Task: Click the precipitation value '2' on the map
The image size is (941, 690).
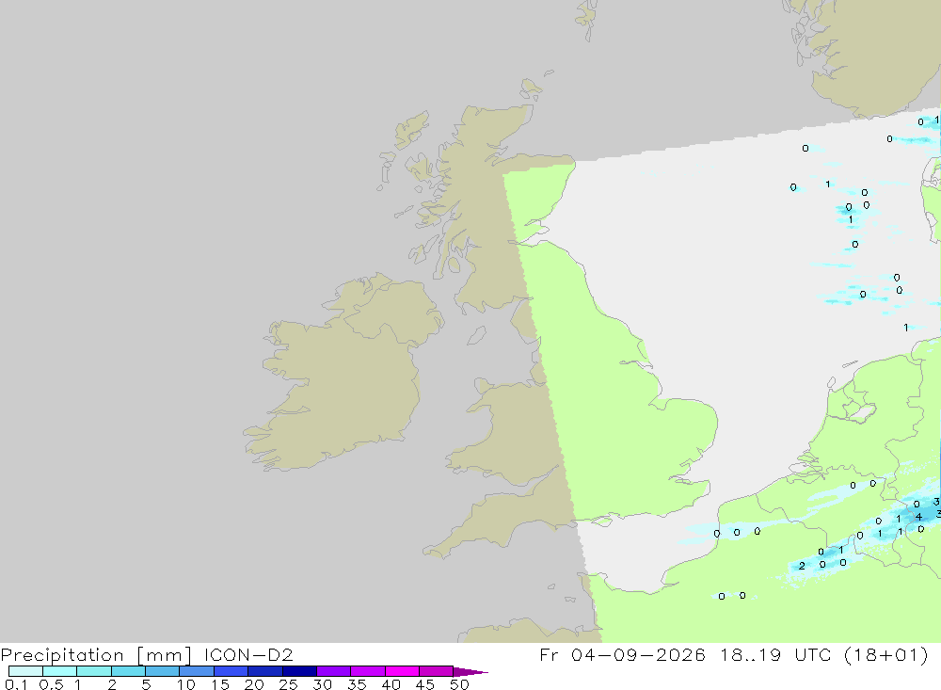Action: click(802, 566)
